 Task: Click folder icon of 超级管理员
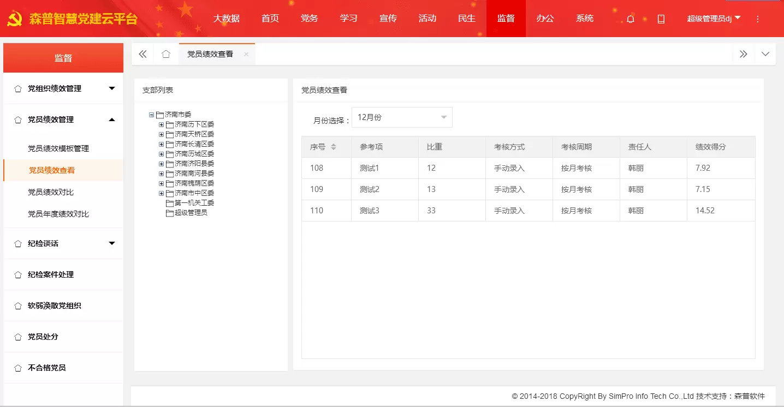[170, 213]
